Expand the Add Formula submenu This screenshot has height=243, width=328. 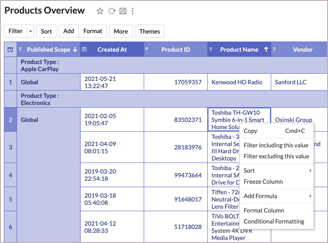tap(278, 196)
